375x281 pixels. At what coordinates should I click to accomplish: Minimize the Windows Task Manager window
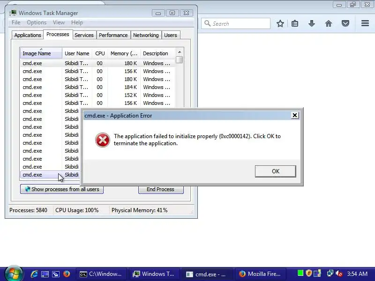(x=158, y=13)
